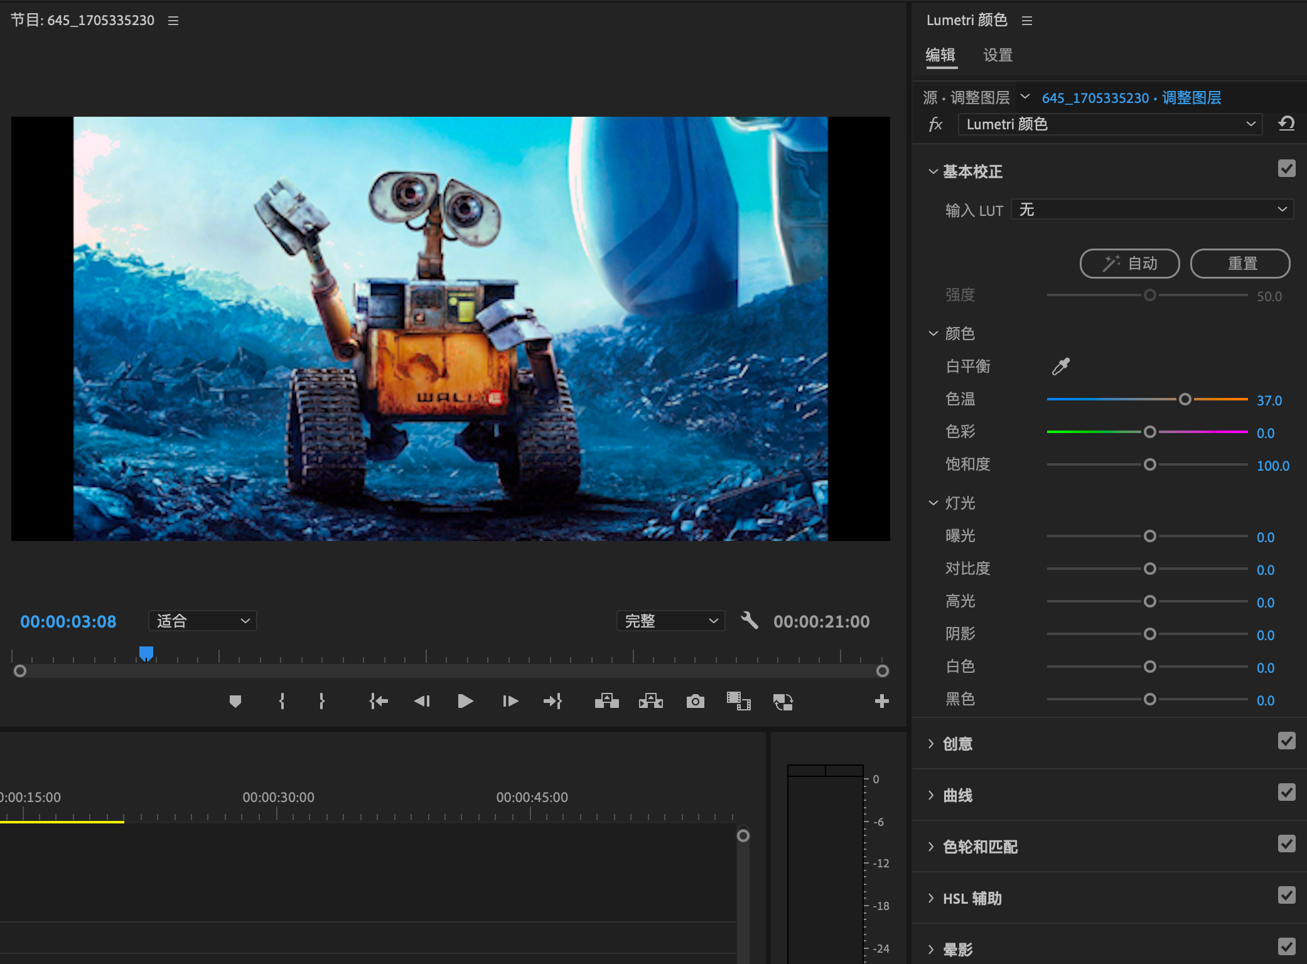The image size is (1307, 964).
Task: Click the 饱和度 slider handle
Action: click(1150, 464)
